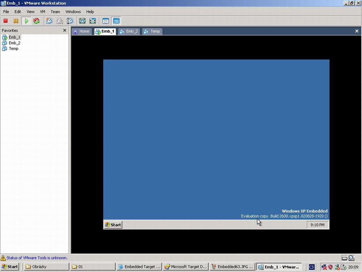Click the Favorites panel header label
Viewport: 362px width, 272px height.
tap(10, 30)
